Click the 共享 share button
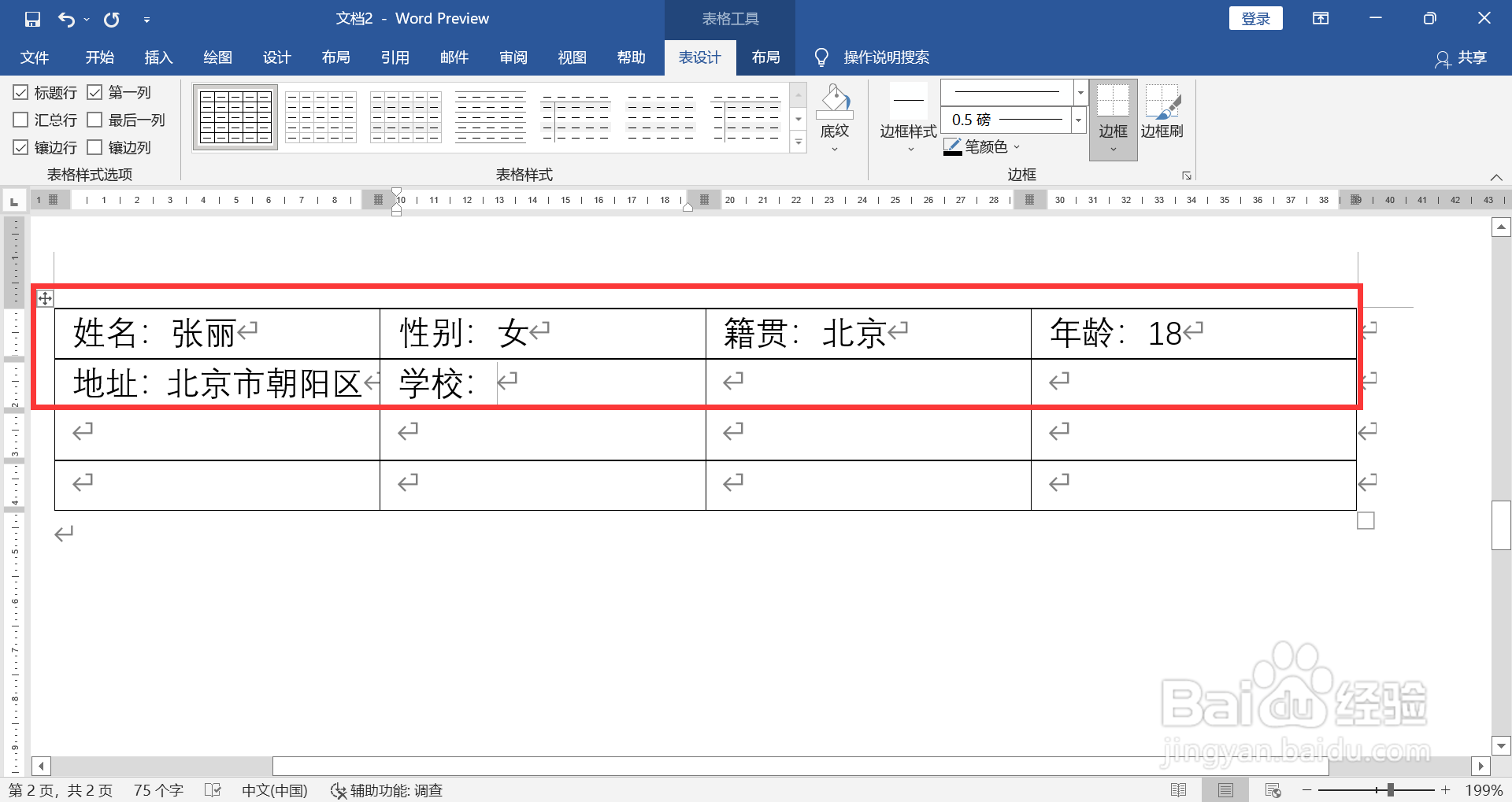Viewport: 1512px width, 802px height. click(1461, 57)
